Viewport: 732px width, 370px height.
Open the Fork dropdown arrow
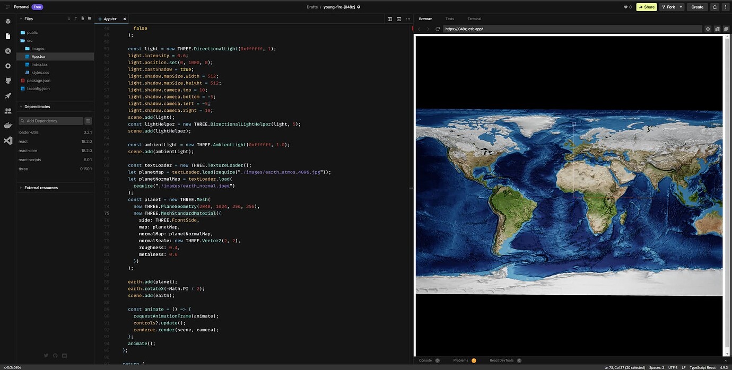click(681, 7)
